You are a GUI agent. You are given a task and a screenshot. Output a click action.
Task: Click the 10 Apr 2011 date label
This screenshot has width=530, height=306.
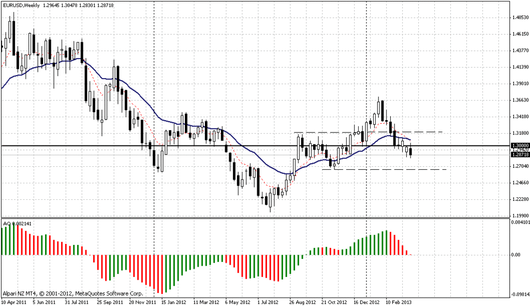pos(14,302)
